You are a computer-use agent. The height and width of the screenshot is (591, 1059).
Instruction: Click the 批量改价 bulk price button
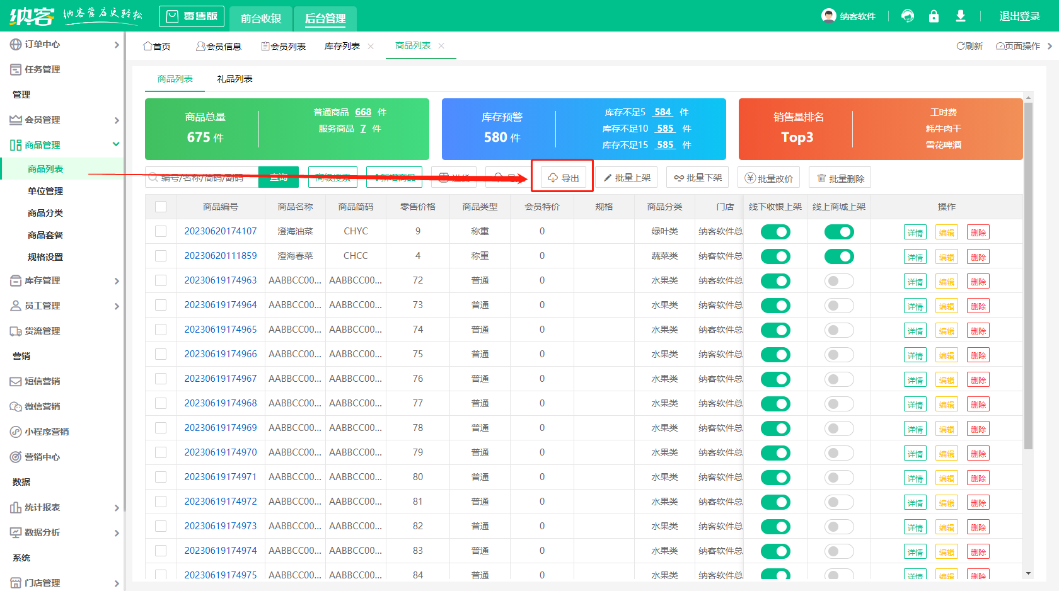768,178
